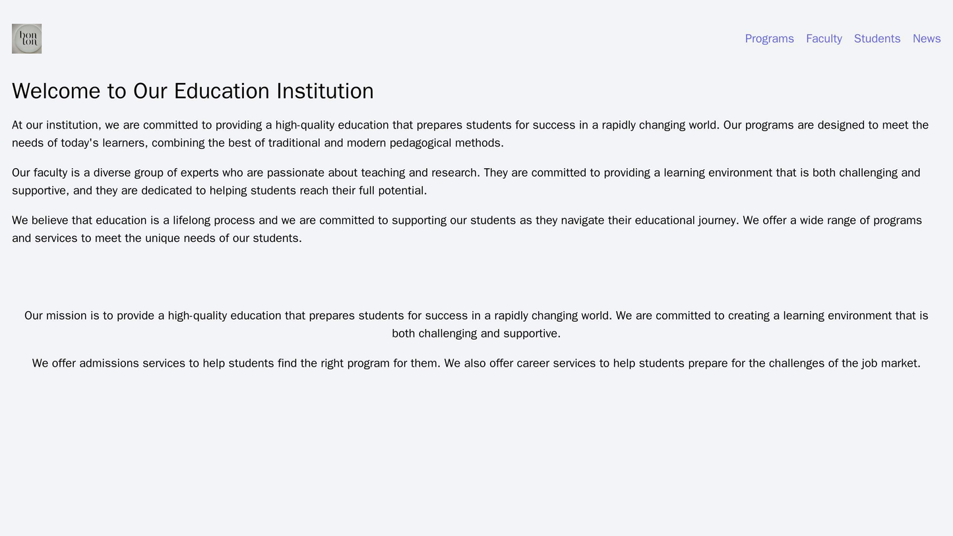Viewport: 953px width, 536px height.
Task: Open the Students navigation link
Action: coord(876,38)
